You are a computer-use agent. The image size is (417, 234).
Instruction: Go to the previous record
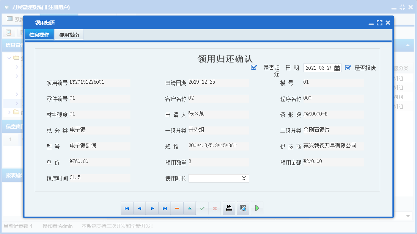click(140, 208)
